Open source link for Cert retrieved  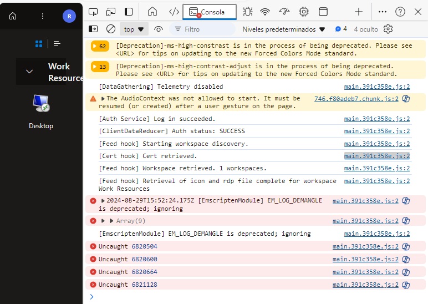(376, 156)
